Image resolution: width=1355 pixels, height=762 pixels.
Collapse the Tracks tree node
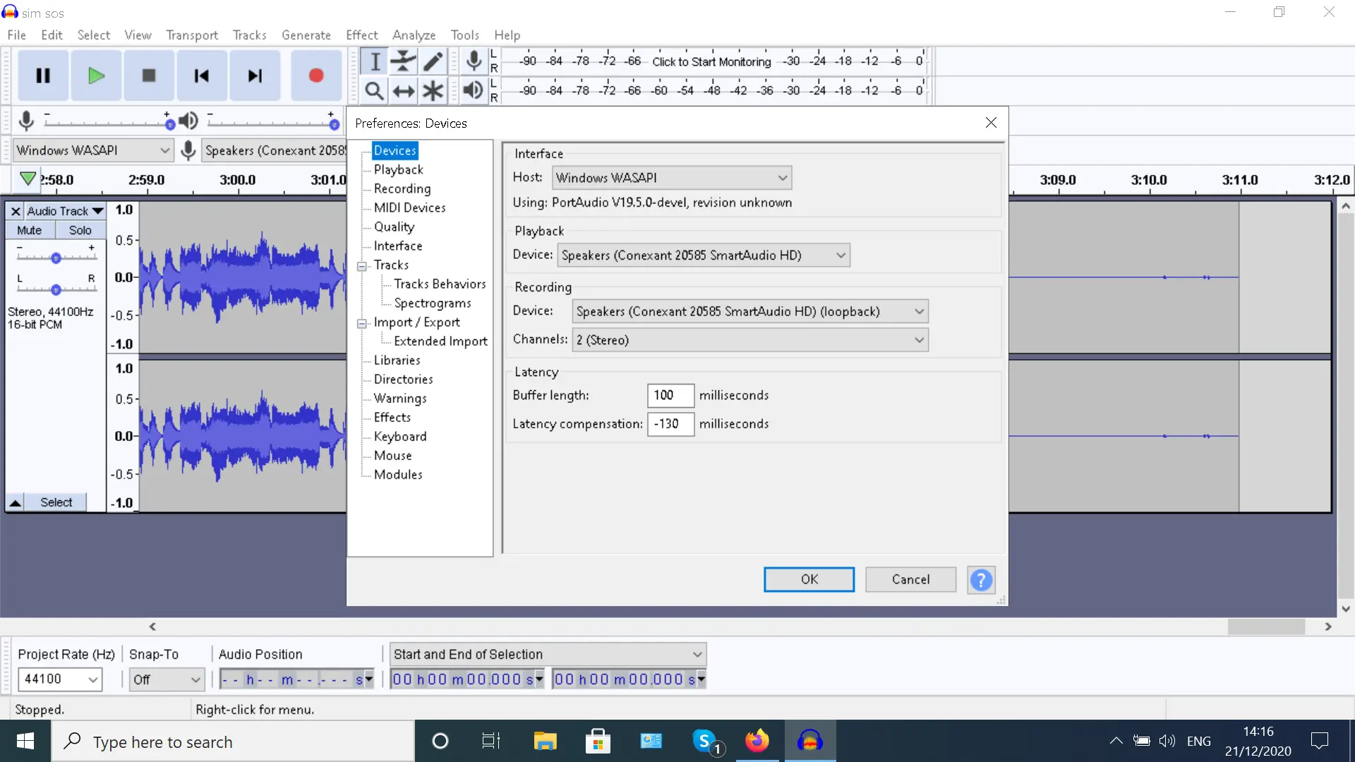pyautogui.click(x=362, y=266)
